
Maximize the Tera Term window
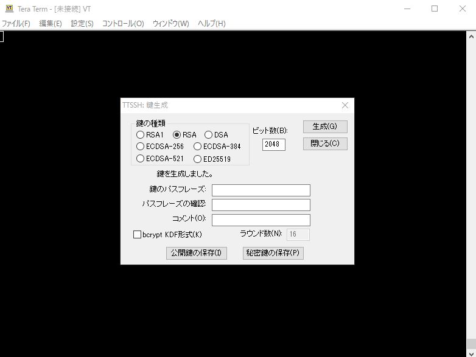[x=435, y=9]
